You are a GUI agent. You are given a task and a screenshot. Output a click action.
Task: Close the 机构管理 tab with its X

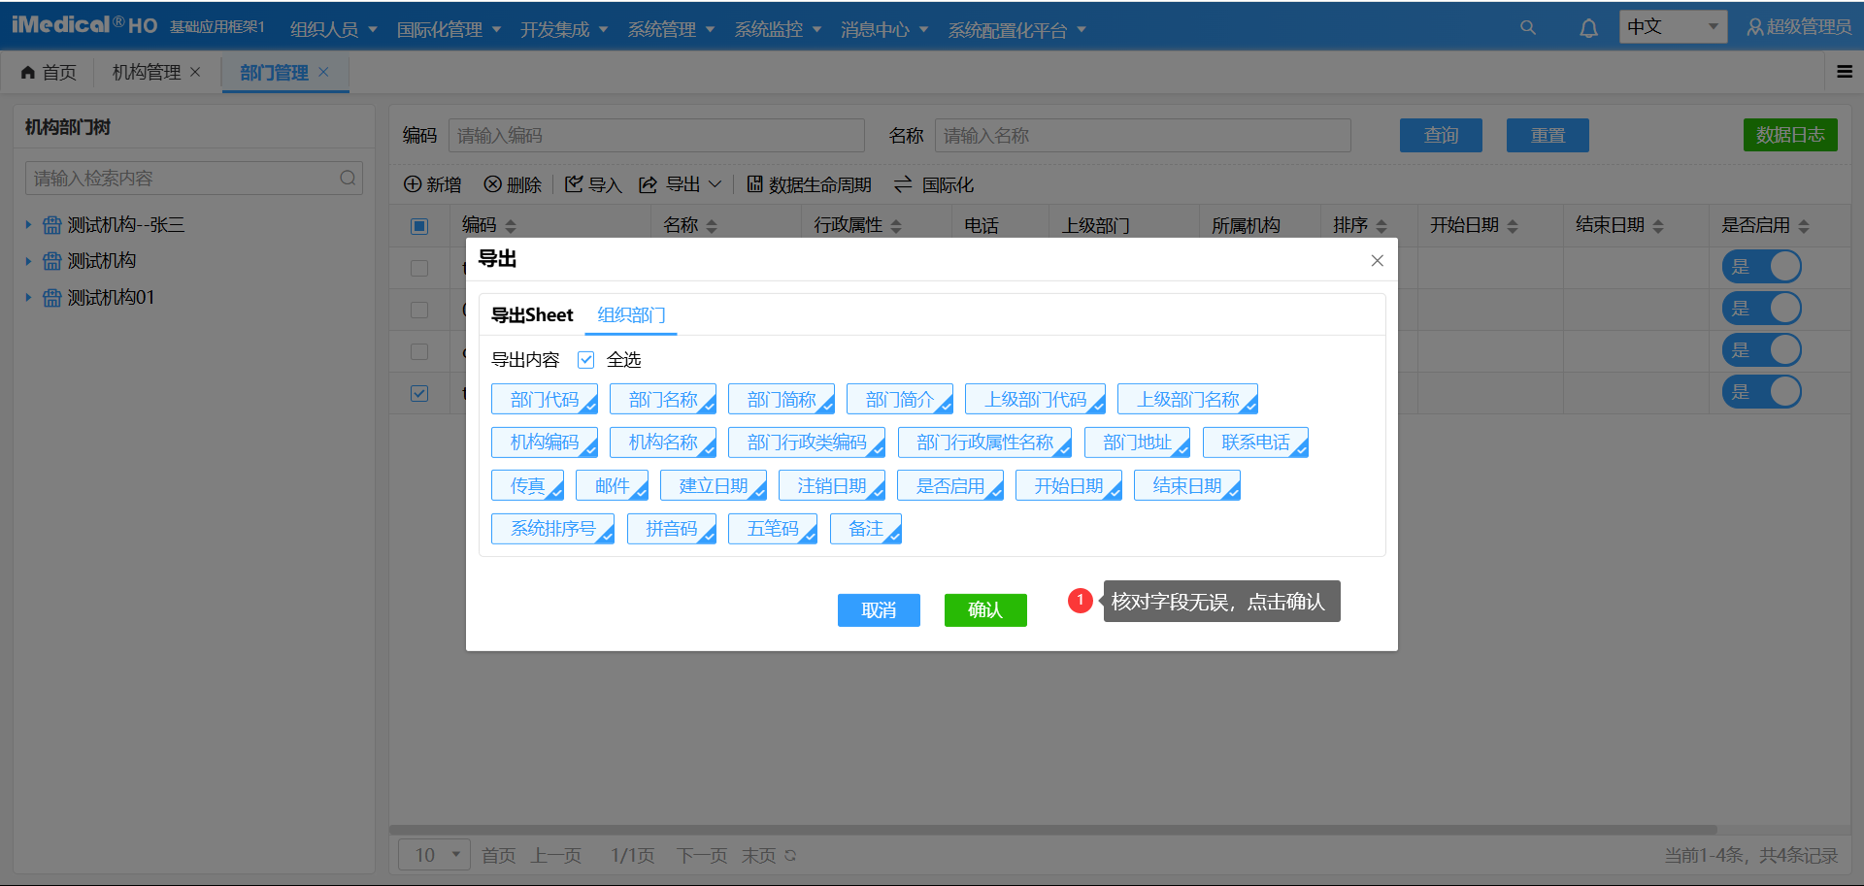click(195, 72)
